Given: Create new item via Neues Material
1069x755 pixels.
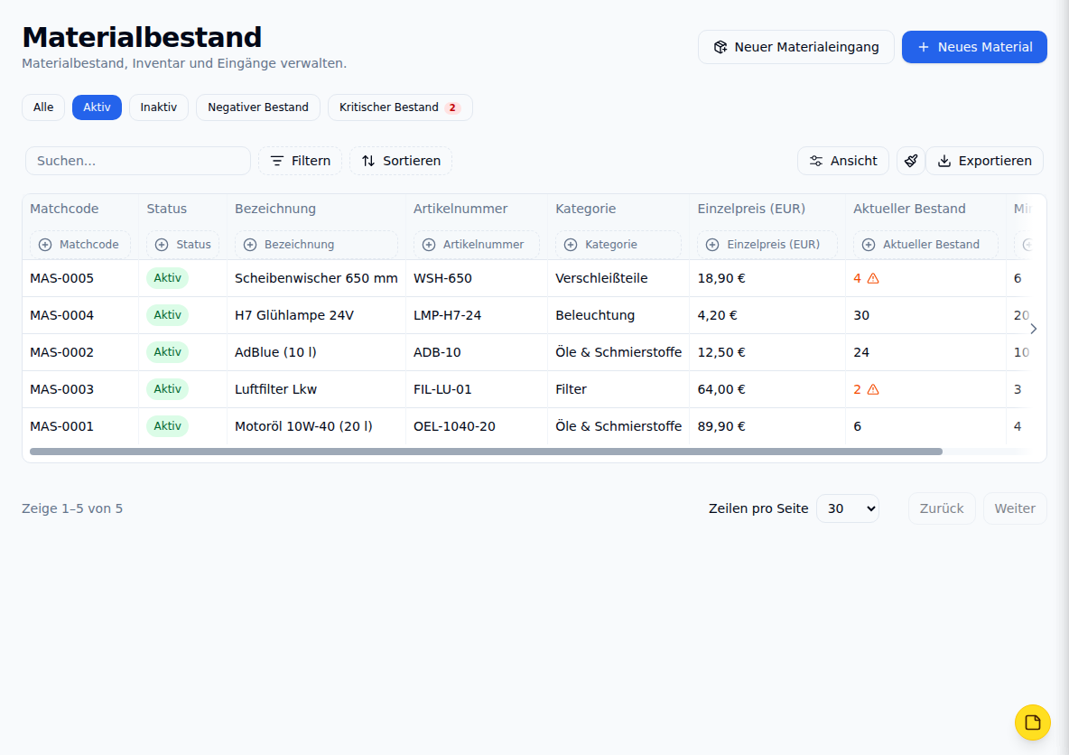Looking at the screenshot, I should point(974,47).
